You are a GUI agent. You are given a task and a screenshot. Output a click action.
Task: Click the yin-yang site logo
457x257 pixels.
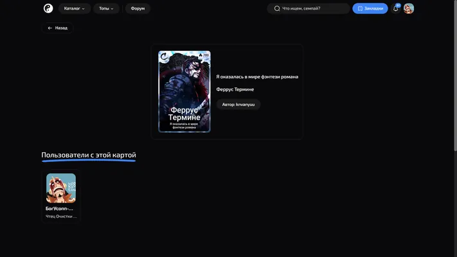(x=48, y=8)
